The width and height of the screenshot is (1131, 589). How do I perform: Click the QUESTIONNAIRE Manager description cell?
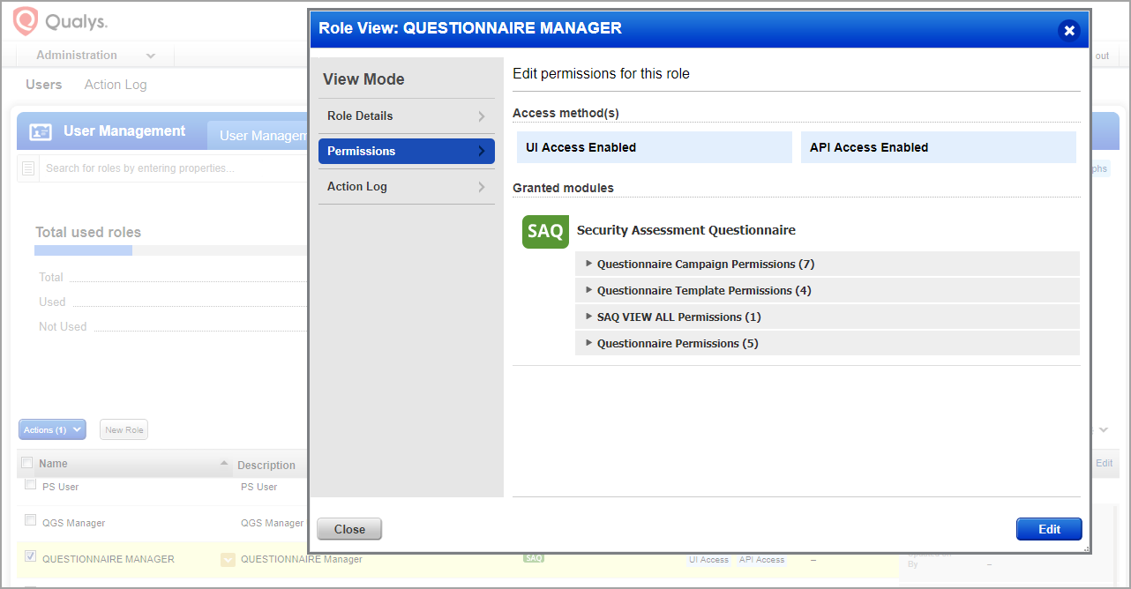click(x=302, y=559)
